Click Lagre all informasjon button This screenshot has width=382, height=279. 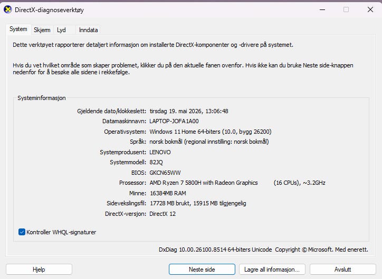tap(272, 270)
